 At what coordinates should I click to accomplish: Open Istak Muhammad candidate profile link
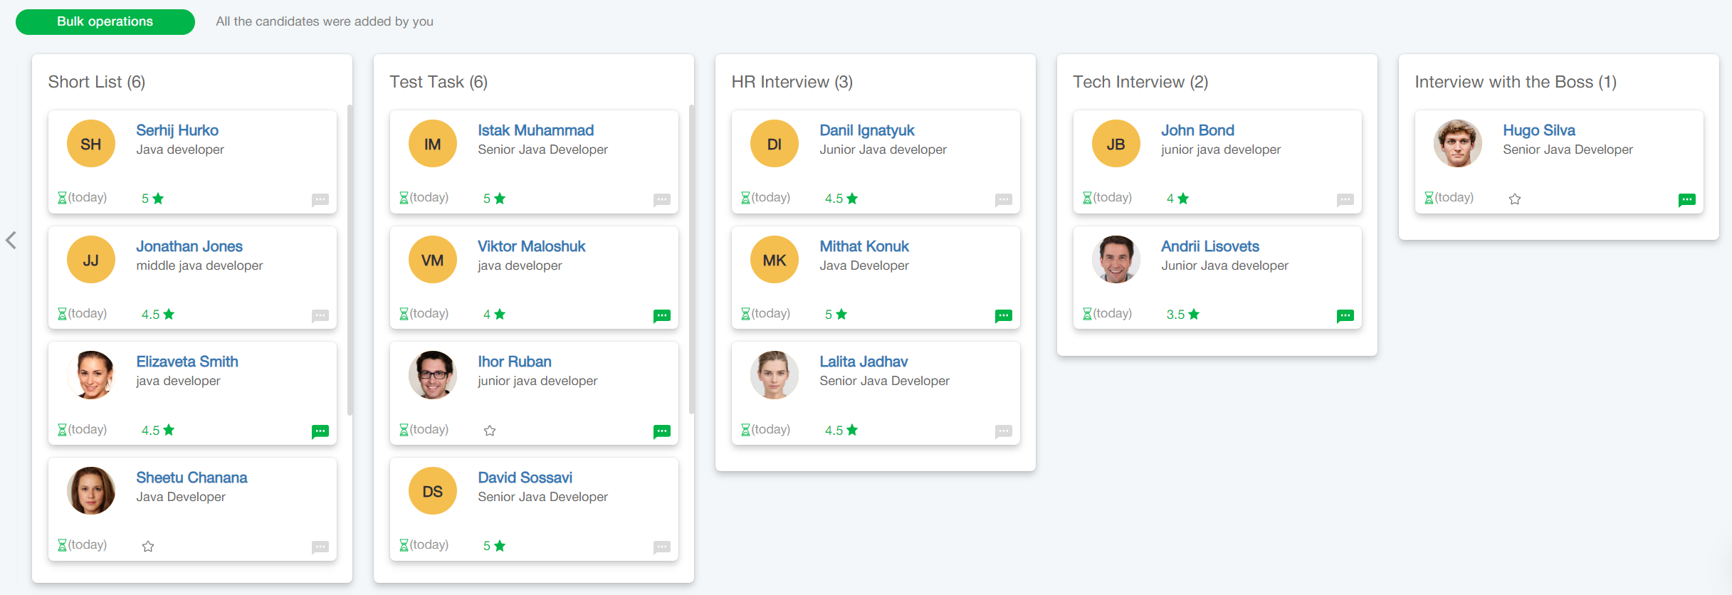tap(535, 130)
